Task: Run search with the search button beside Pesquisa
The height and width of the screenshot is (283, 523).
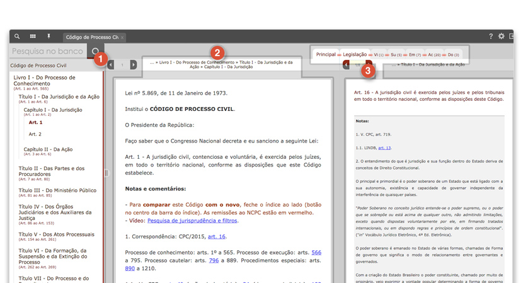Action: tap(96, 51)
